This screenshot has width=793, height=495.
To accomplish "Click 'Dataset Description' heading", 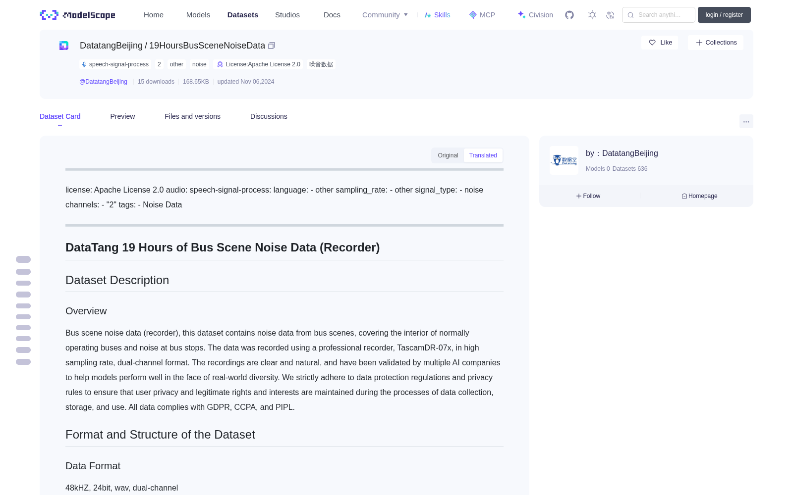I will 117,280.
